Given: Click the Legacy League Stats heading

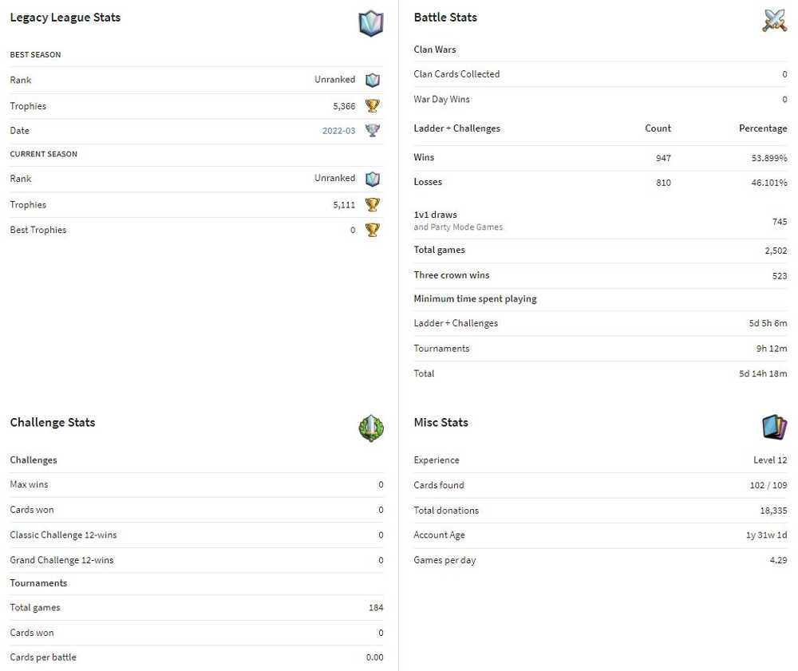Looking at the screenshot, I should click(x=65, y=18).
